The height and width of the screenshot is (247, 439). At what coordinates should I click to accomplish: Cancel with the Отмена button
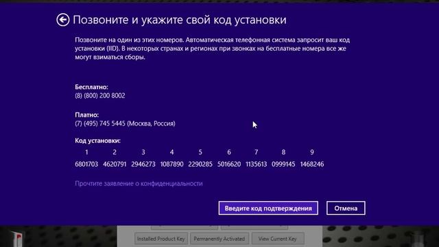(x=346, y=208)
